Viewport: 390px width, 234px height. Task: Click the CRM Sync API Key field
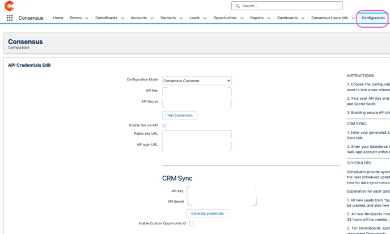[222, 191]
